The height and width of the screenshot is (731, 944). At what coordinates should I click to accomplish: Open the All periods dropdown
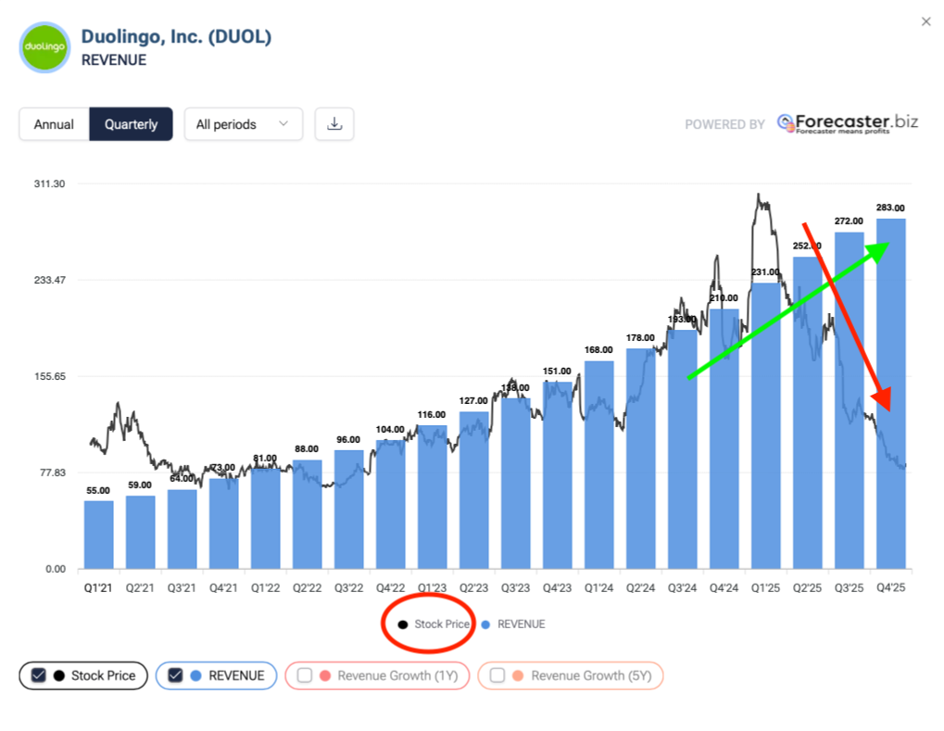coord(243,124)
